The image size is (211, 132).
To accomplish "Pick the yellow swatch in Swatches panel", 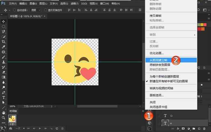I will (202, 25).
